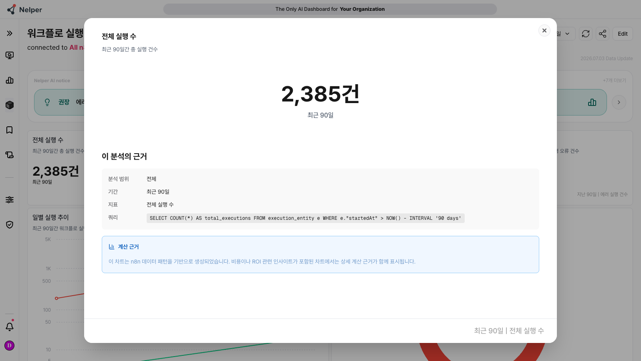The height and width of the screenshot is (361, 641).
Task: Open the sliders settings icon in sidebar
Action: [10, 200]
